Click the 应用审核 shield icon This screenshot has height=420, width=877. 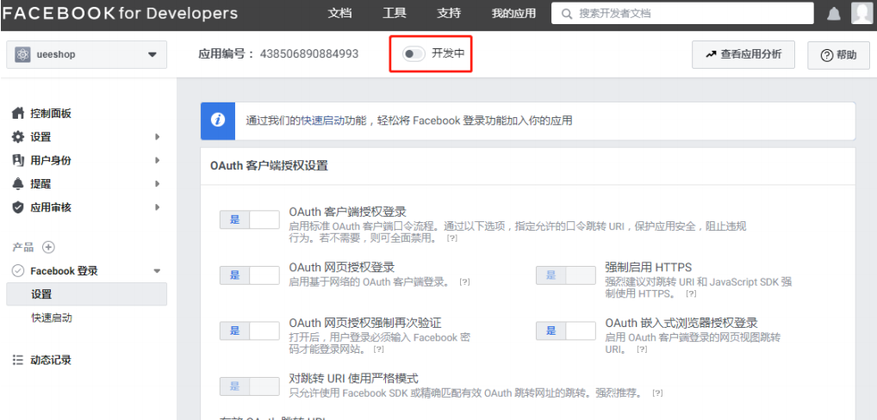(x=18, y=207)
